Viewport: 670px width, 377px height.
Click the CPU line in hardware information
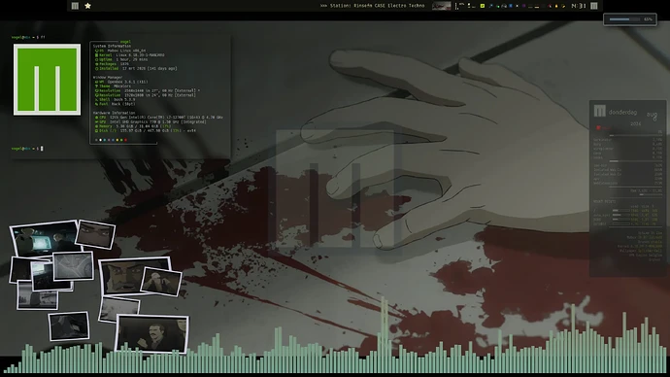tap(159, 118)
